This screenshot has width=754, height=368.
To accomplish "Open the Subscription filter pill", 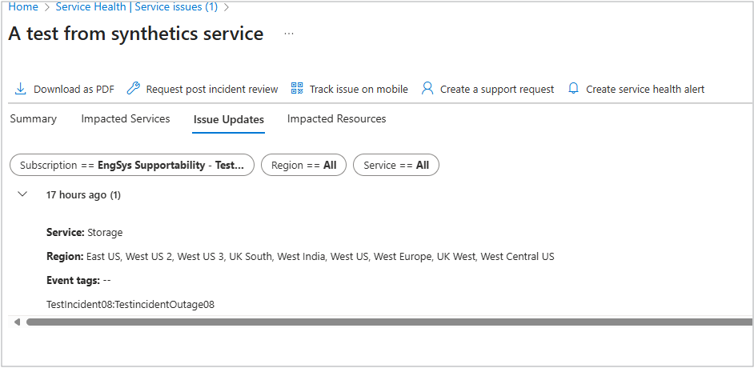I will [132, 166].
